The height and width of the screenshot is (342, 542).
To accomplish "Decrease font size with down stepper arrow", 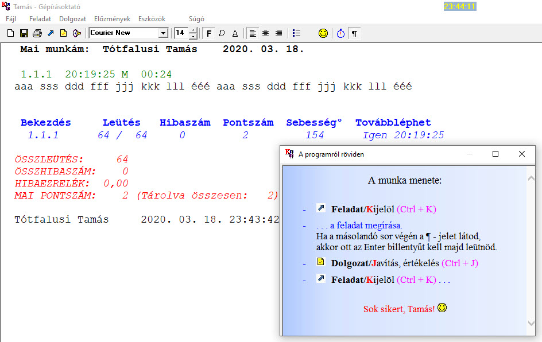I will (x=193, y=36).
